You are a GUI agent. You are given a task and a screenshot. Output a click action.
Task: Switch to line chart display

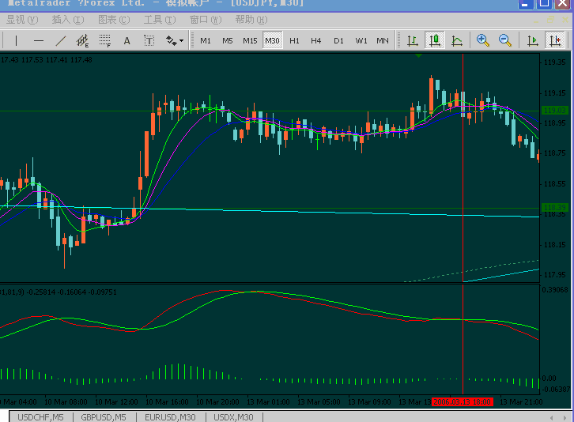[457, 40]
